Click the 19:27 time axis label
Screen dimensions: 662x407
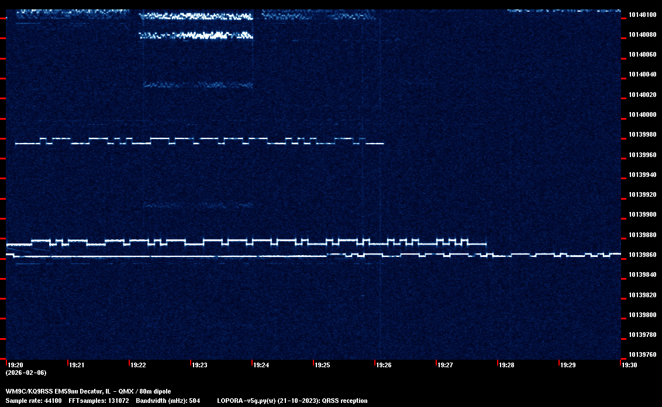tap(445, 365)
